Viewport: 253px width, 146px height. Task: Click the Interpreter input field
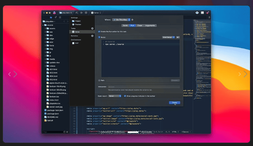[x=144, y=87]
